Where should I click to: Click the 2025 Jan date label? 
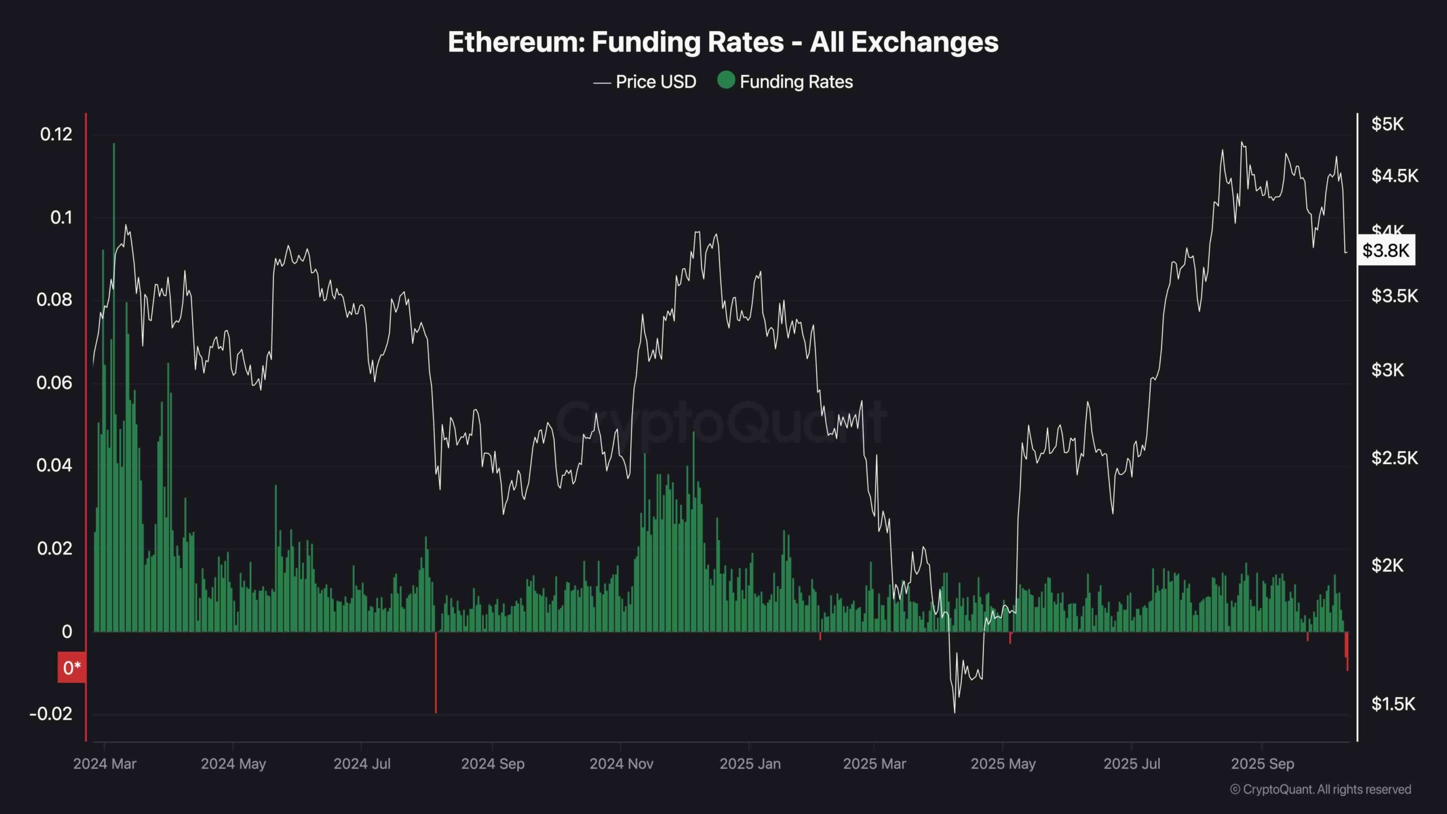coord(750,764)
